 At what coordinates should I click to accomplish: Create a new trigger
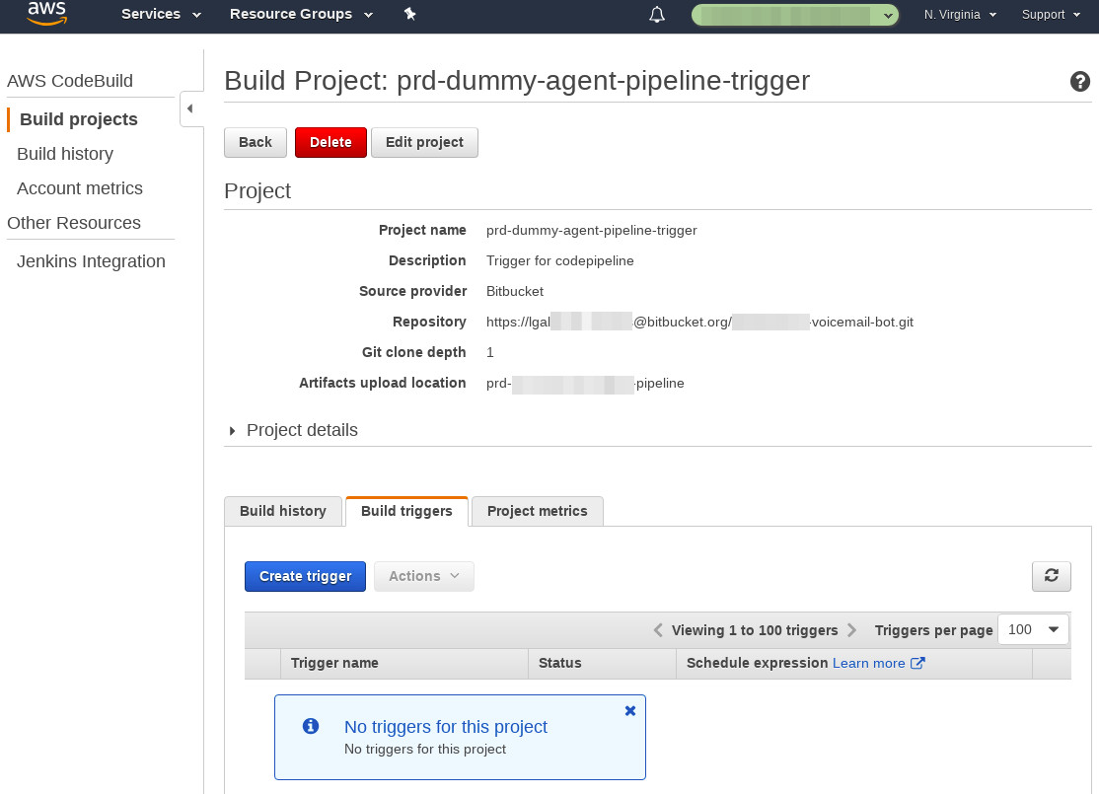[x=305, y=576]
